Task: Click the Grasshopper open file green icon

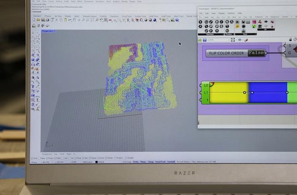Action: [200, 40]
